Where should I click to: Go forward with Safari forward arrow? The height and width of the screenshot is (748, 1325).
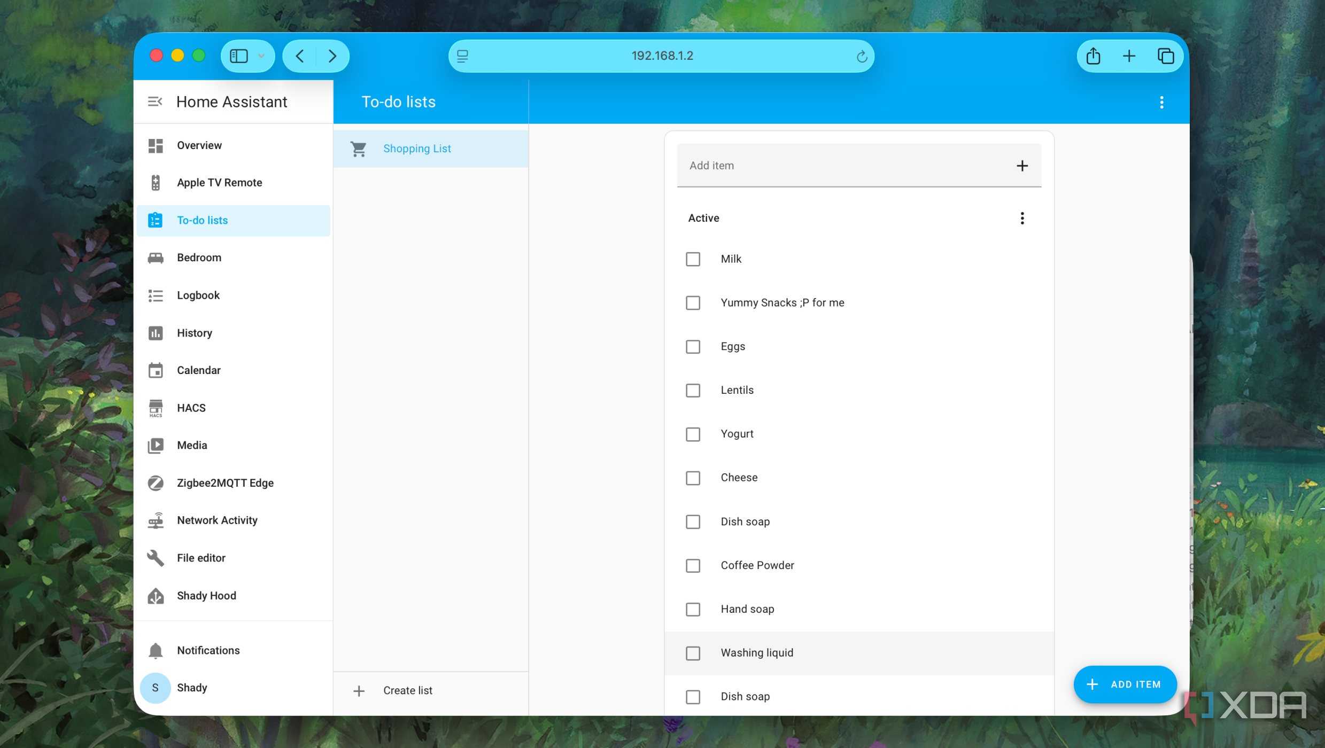[x=332, y=56]
